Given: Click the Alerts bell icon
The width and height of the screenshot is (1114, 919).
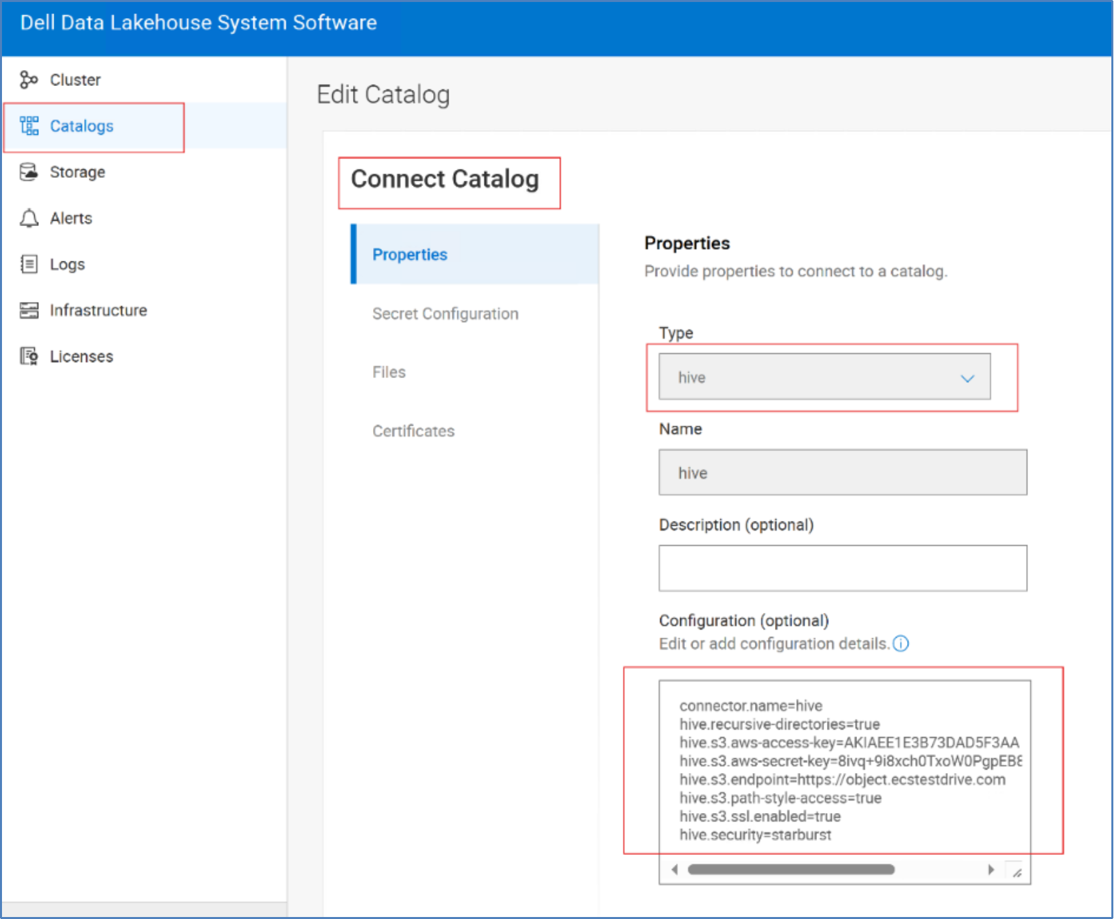Looking at the screenshot, I should click(x=29, y=218).
